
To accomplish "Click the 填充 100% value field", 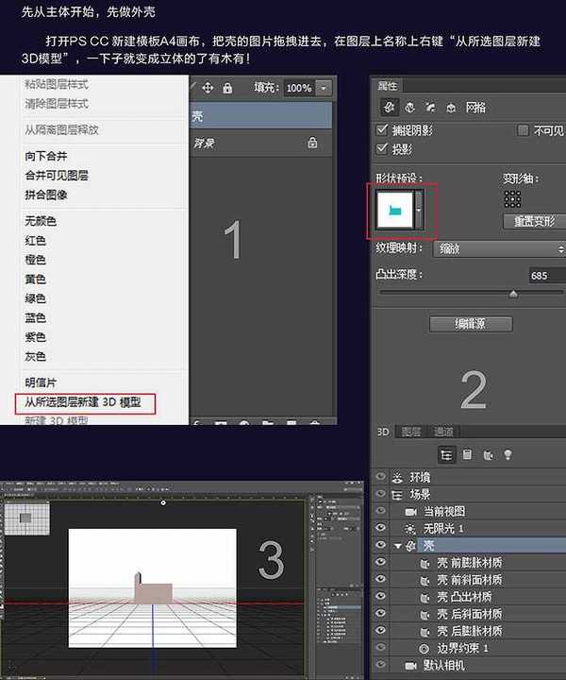I will pos(299,88).
